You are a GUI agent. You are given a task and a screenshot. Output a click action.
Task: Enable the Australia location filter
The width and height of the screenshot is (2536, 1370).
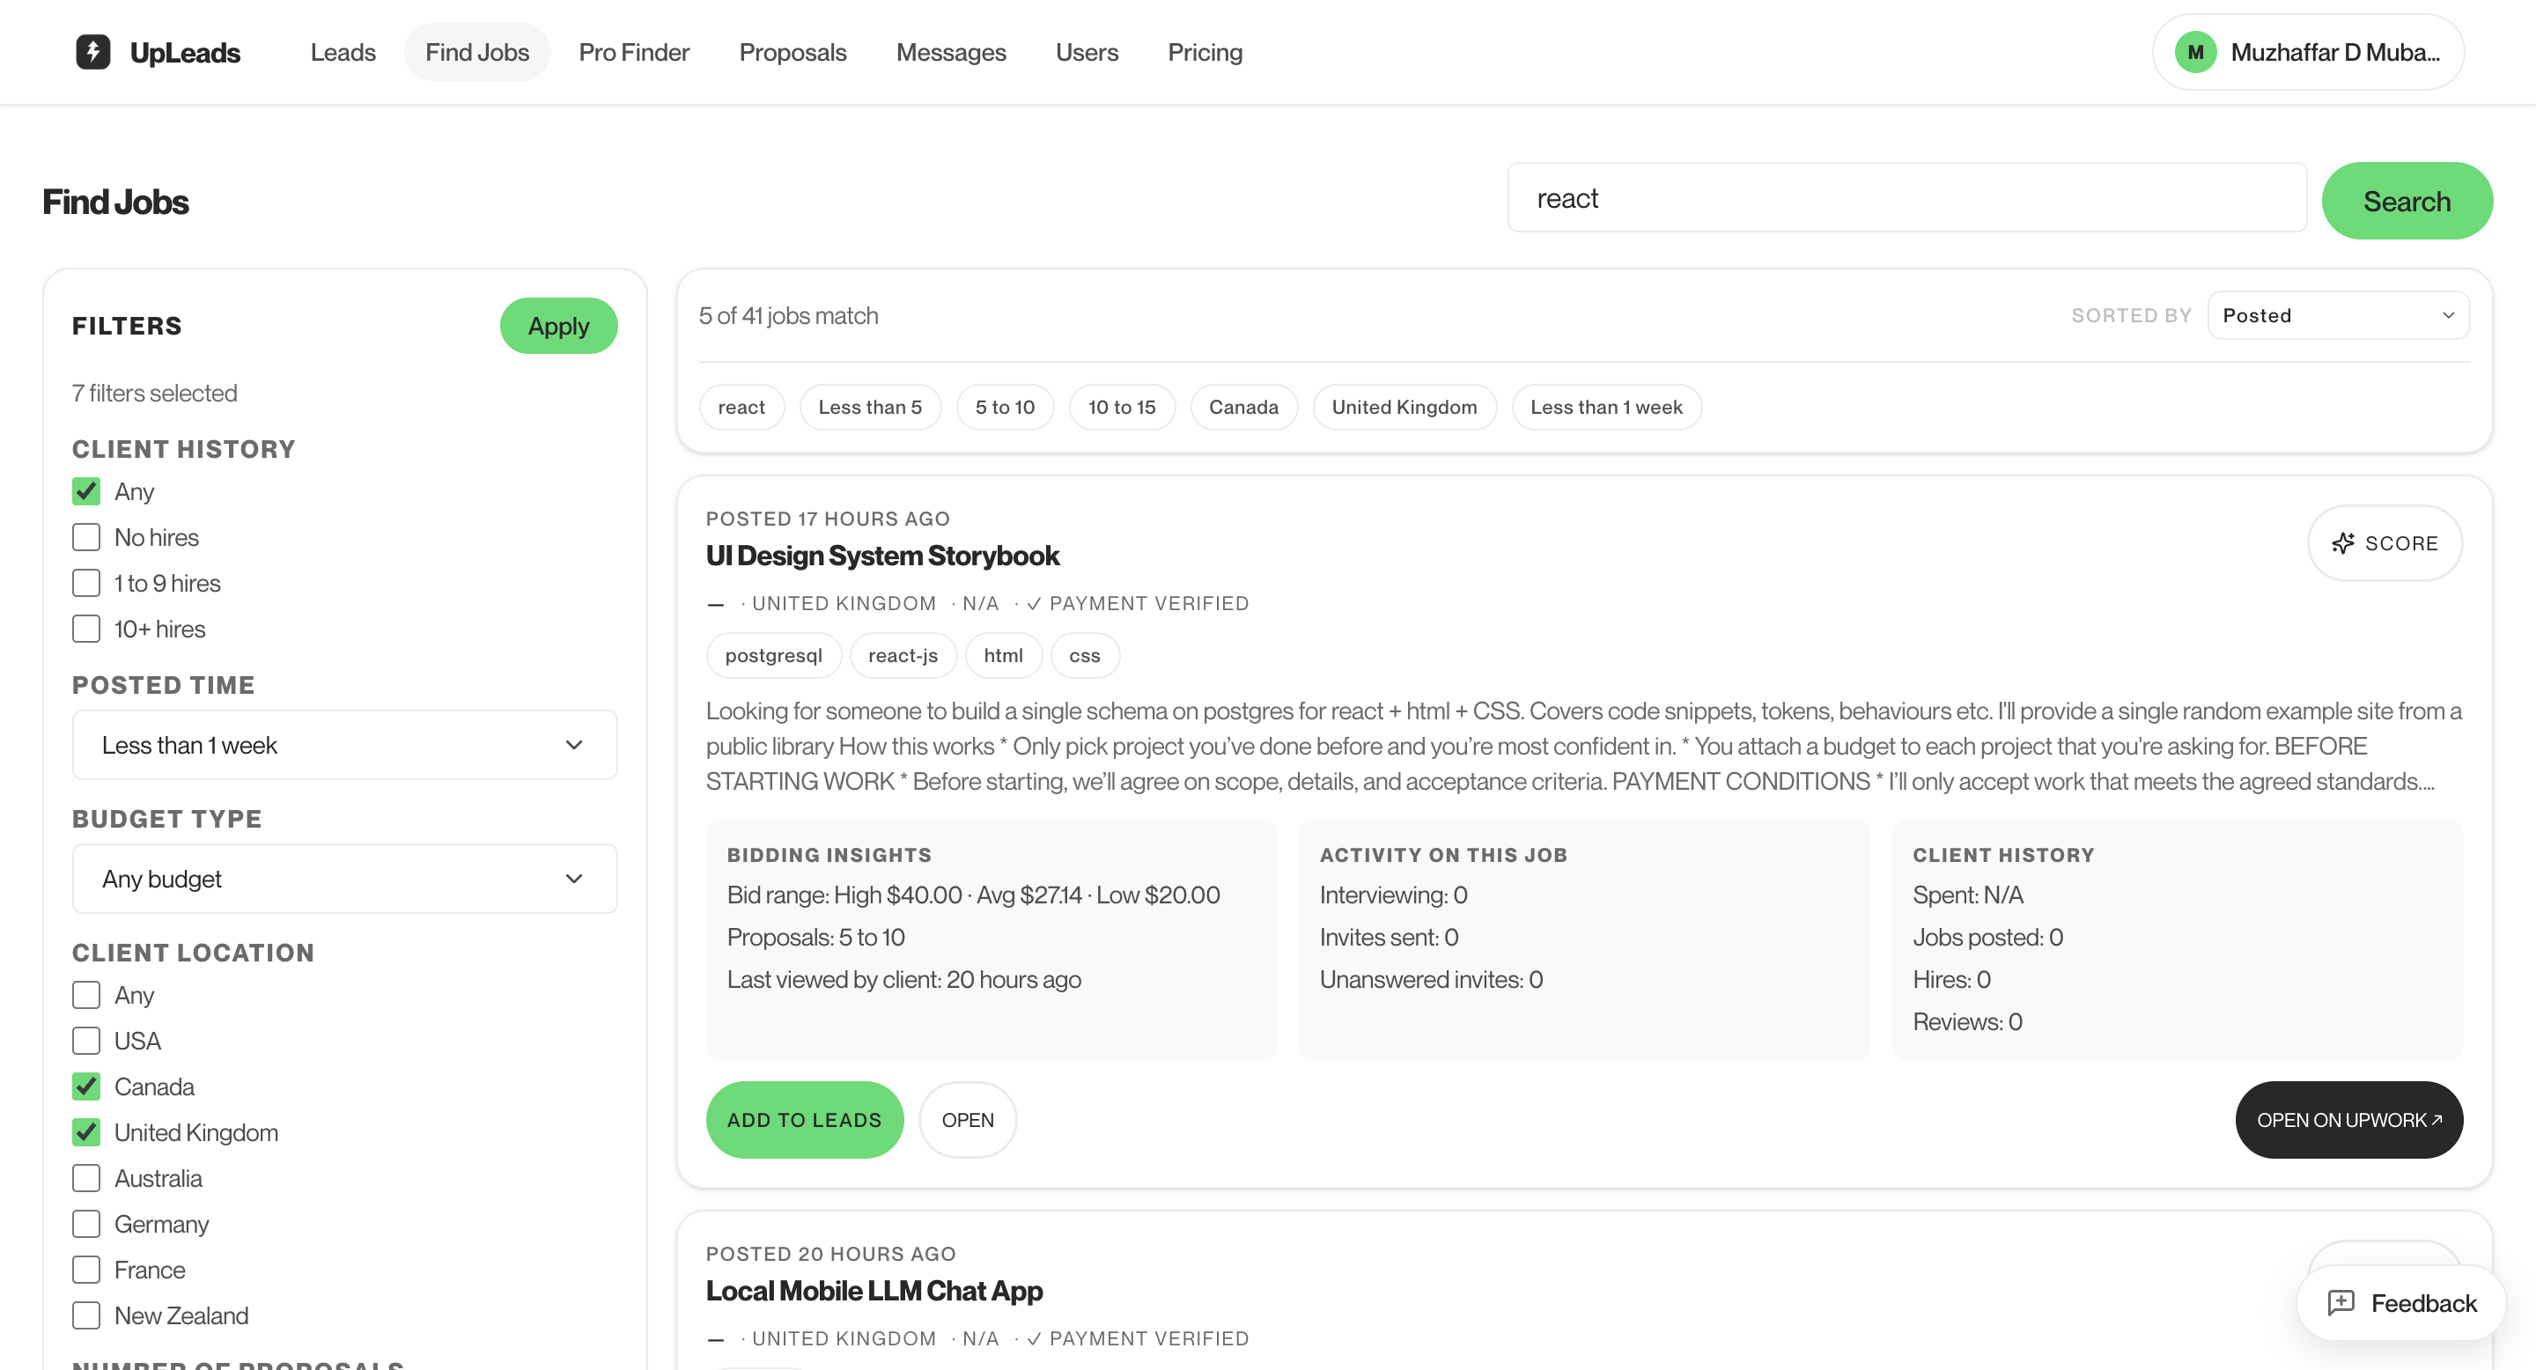(x=86, y=1178)
